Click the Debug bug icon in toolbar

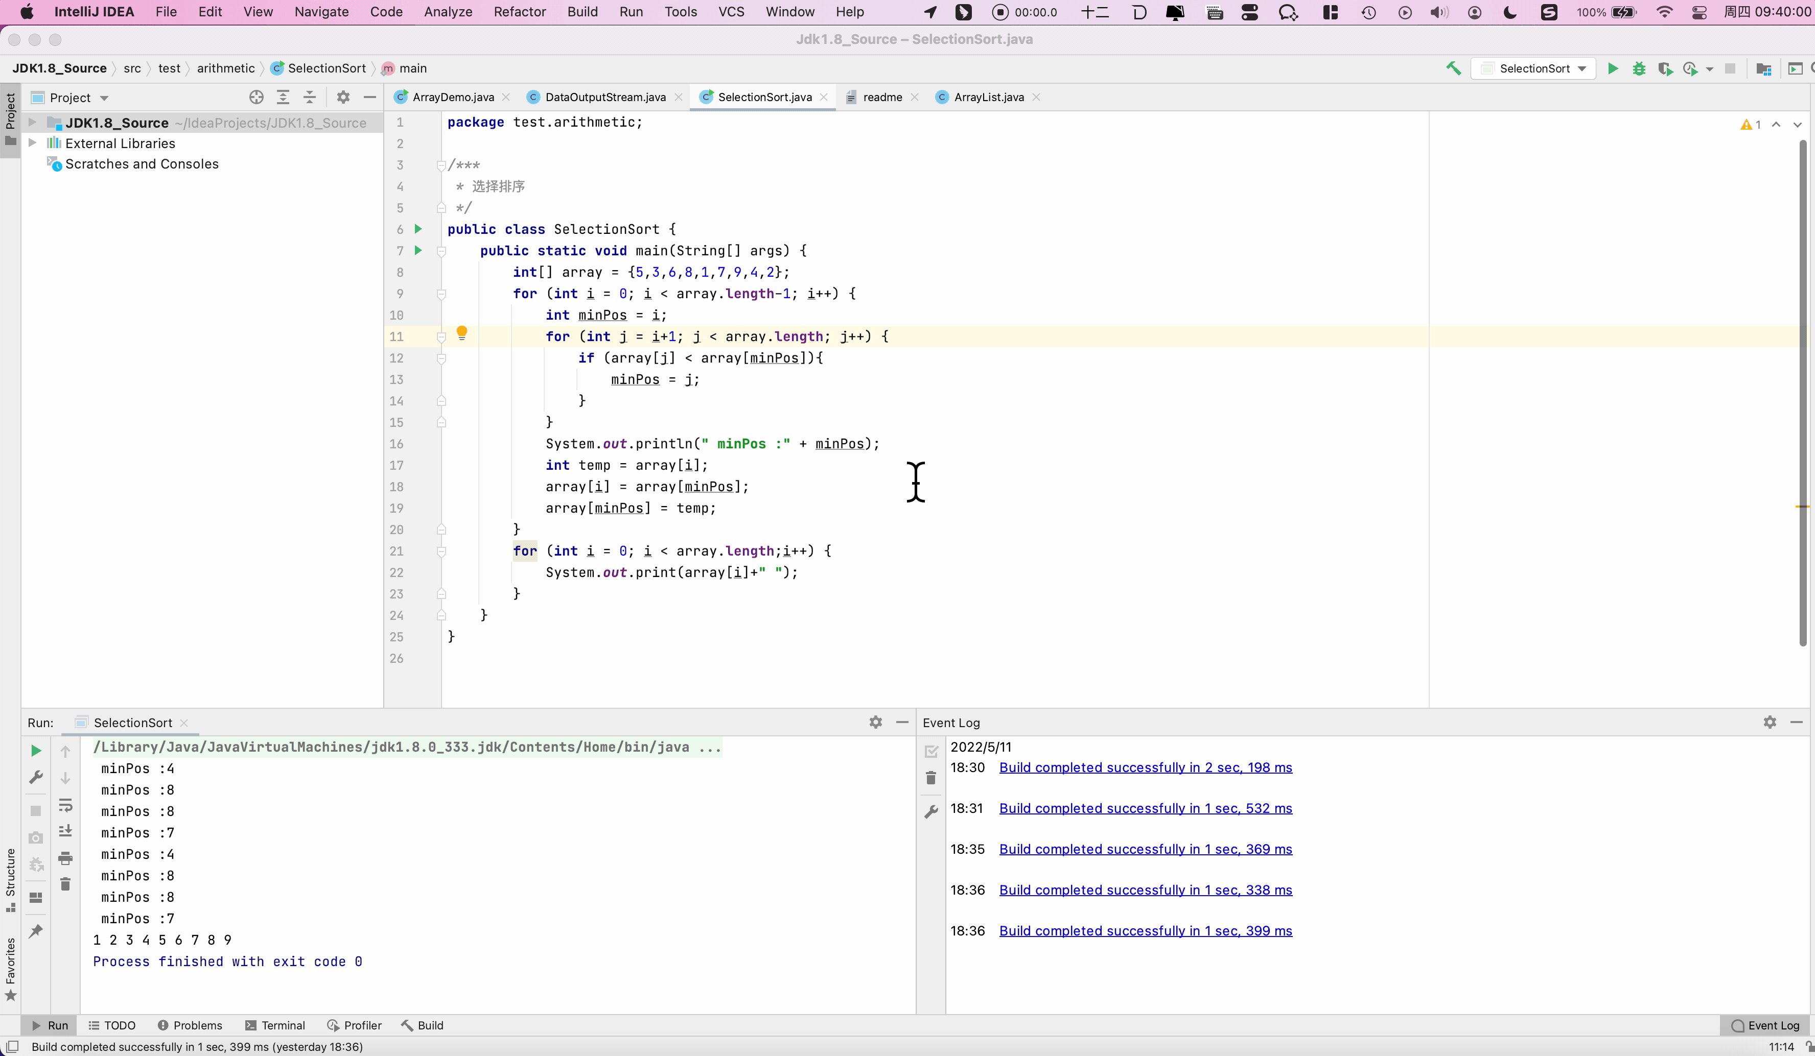(1639, 68)
